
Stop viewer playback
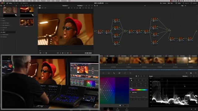[x=63, y=53]
